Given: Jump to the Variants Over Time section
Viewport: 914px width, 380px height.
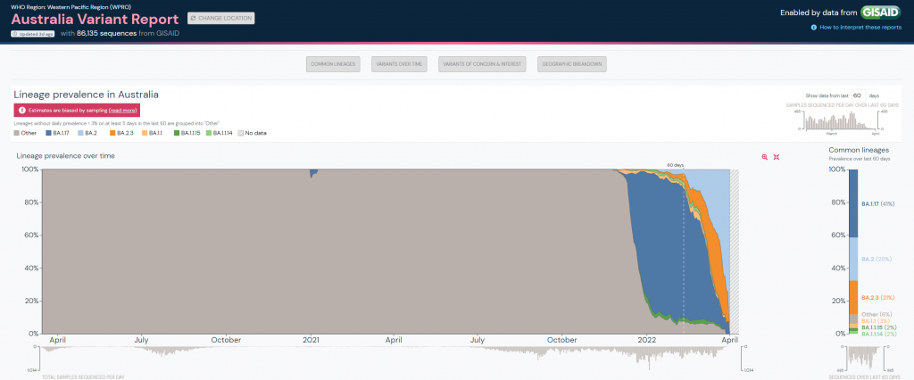Looking at the screenshot, I should pos(400,64).
